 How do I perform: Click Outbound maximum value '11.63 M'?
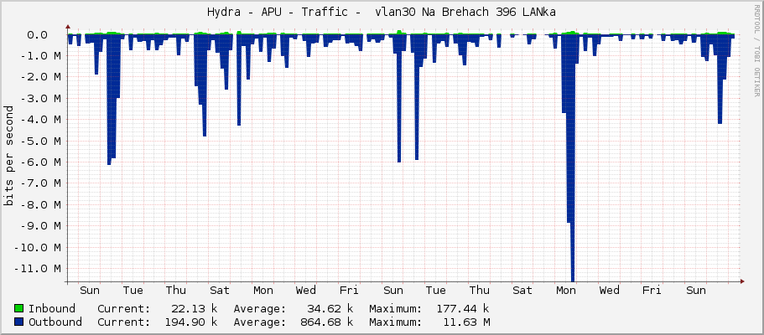pyautogui.click(x=466, y=322)
